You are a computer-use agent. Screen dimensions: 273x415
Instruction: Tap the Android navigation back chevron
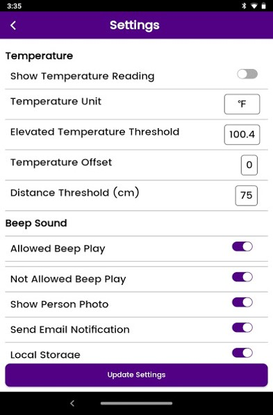tap(72, 403)
